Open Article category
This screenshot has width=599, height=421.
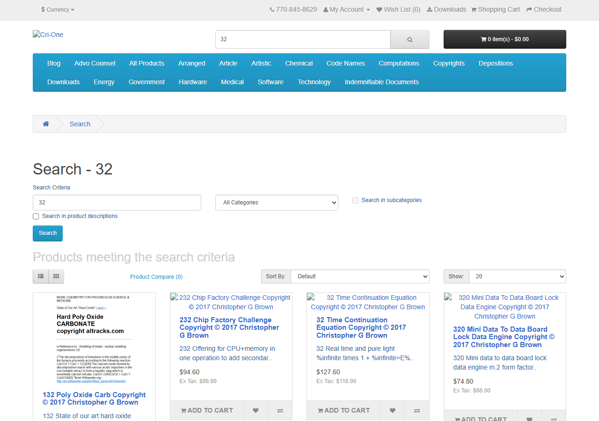(228, 63)
